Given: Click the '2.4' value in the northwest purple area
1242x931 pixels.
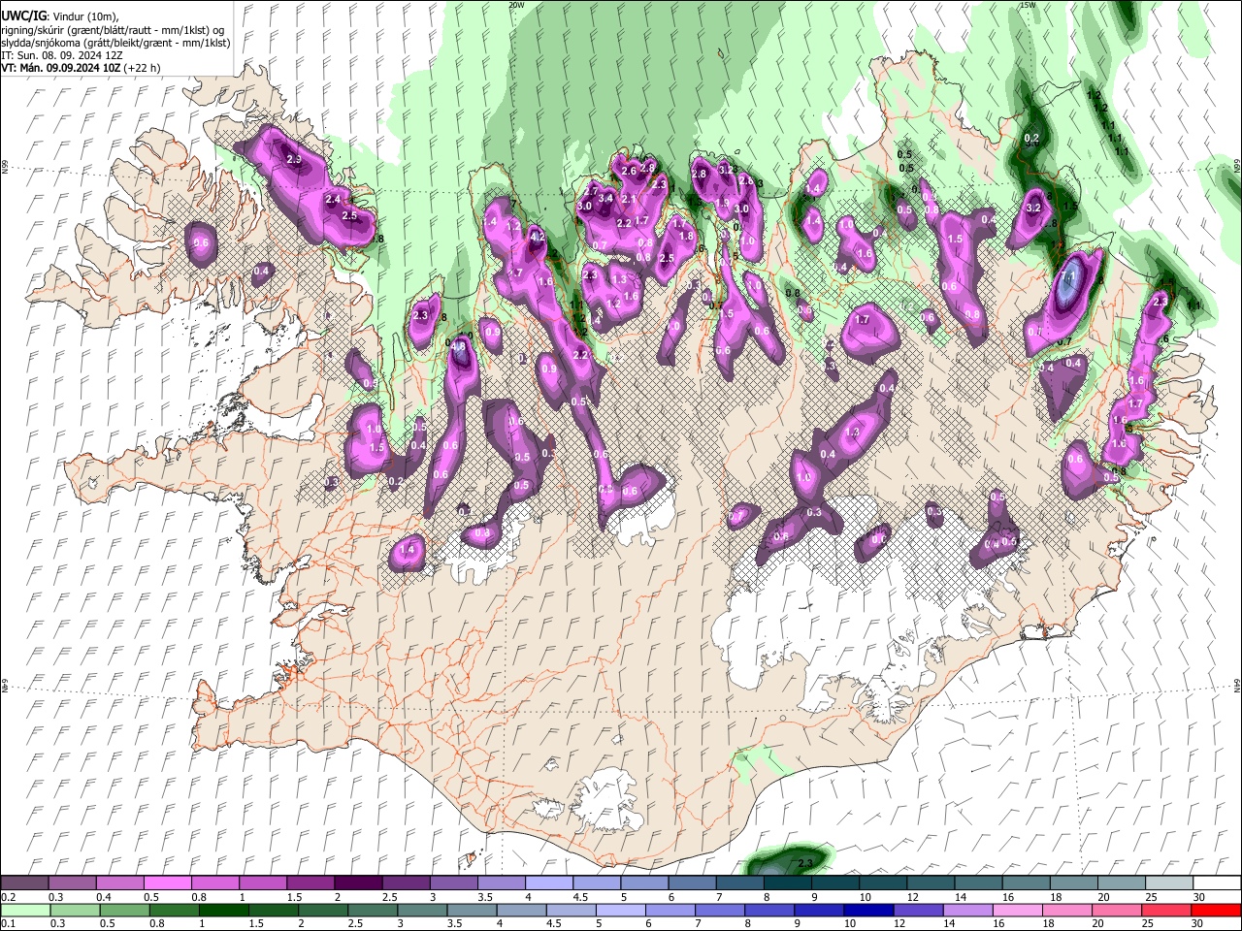Looking at the screenshot, I should (x=332, y=200).
